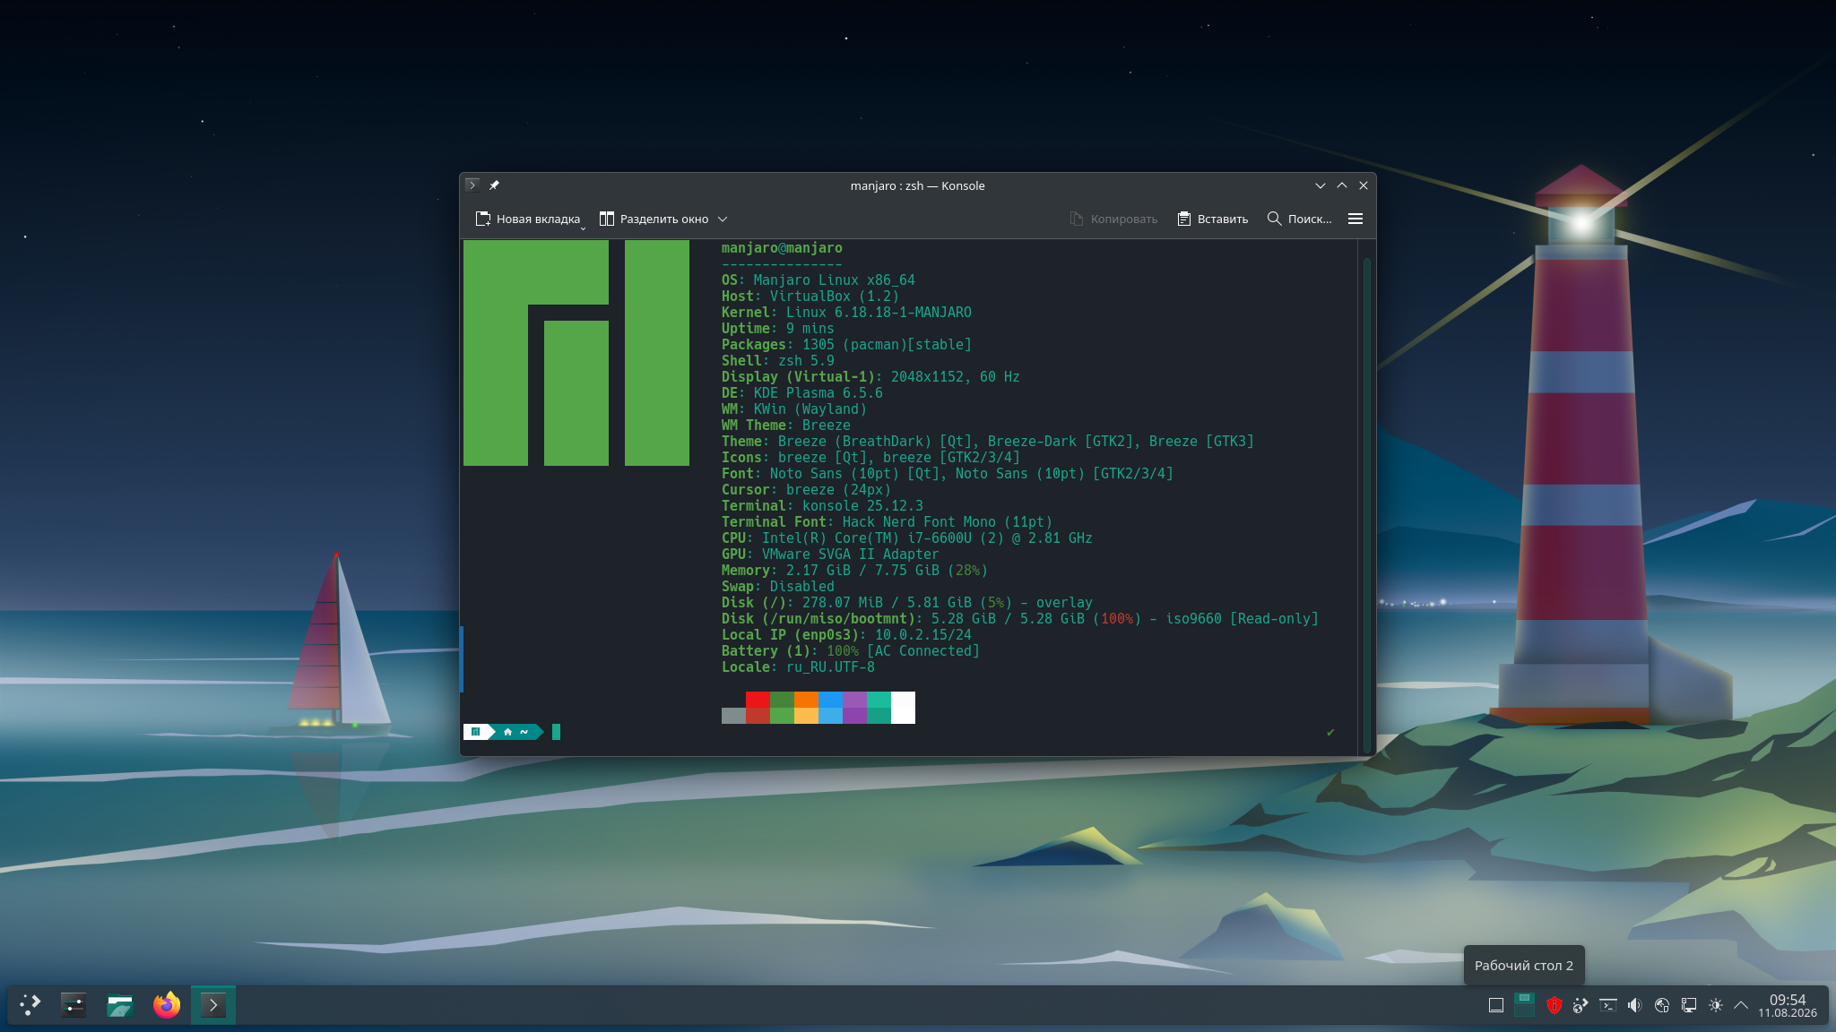Open the Konsole hamburger menu

[1355, 219]
